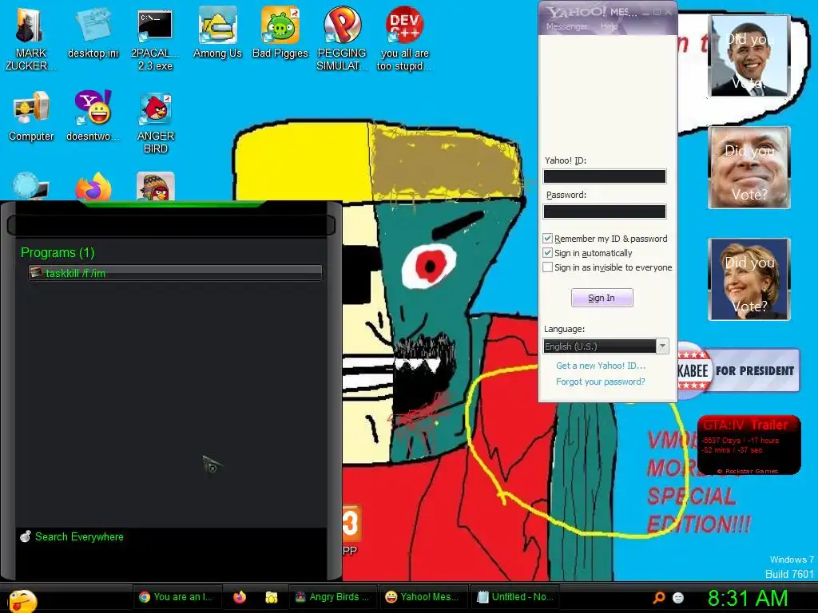The width and height of the screenshot is (818, 613).
Task: Click 'Get a new Yahoo! ID...' link
Action: (601, 366)
